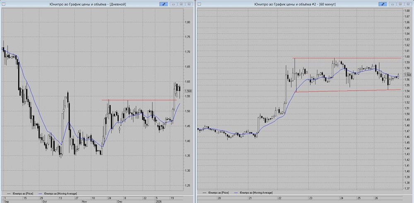This screenshot has width=414, height=203.
Task: Click the 1,68 price axis label on 60-minute chart
Action: tap(407, 10)
